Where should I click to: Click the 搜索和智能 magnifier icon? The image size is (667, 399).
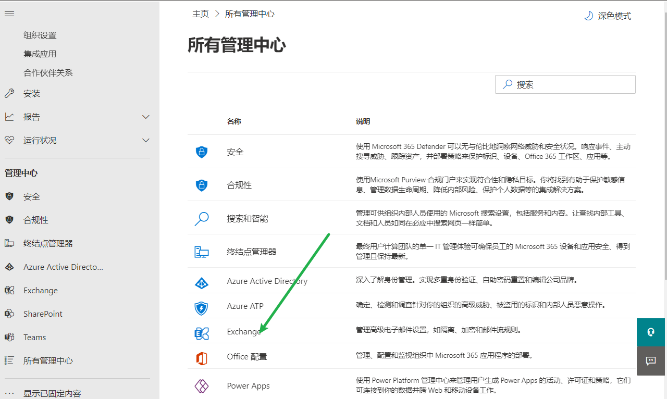202,219
